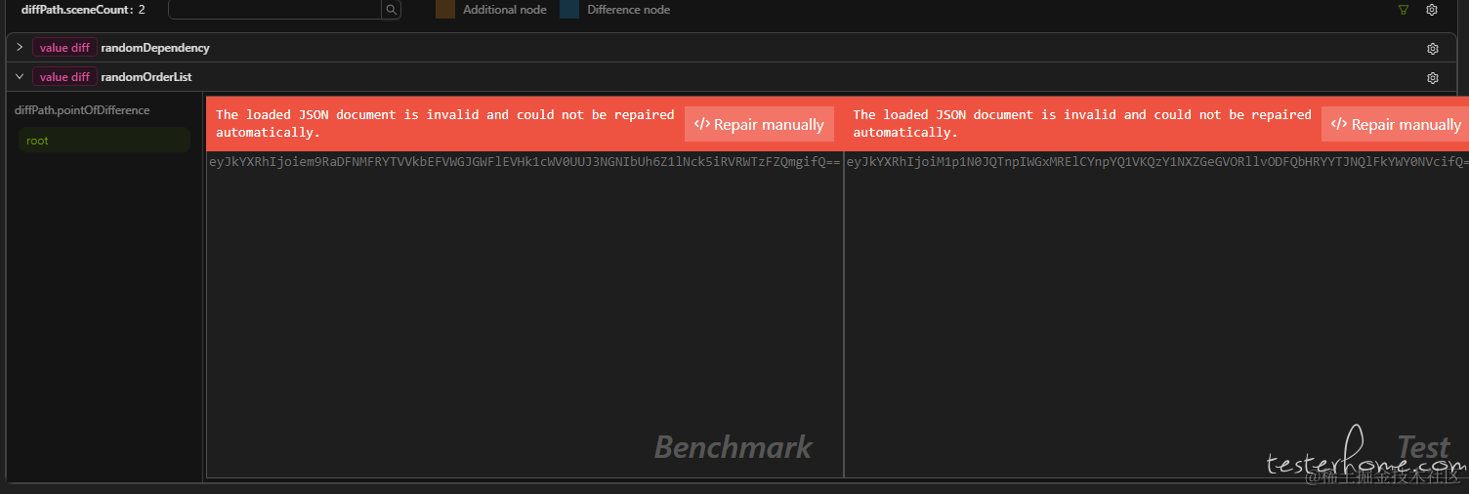The height and width of the screenshot is (494, 1469).
Task: Click value diff tag of randomDependency
Action: point(64,47)
